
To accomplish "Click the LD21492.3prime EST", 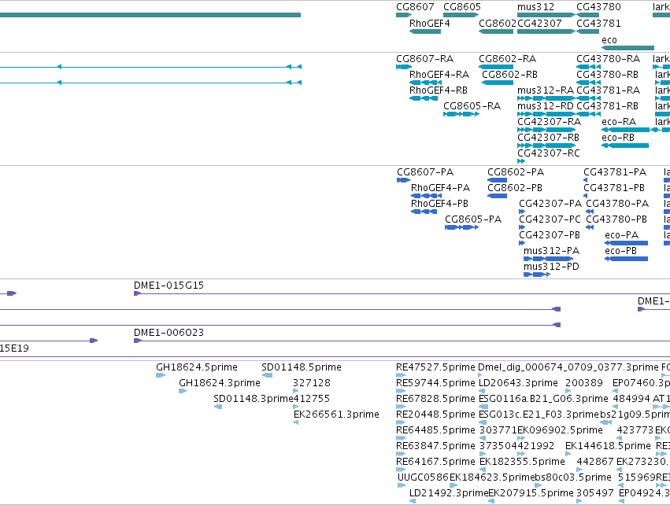I will point(413,501).
